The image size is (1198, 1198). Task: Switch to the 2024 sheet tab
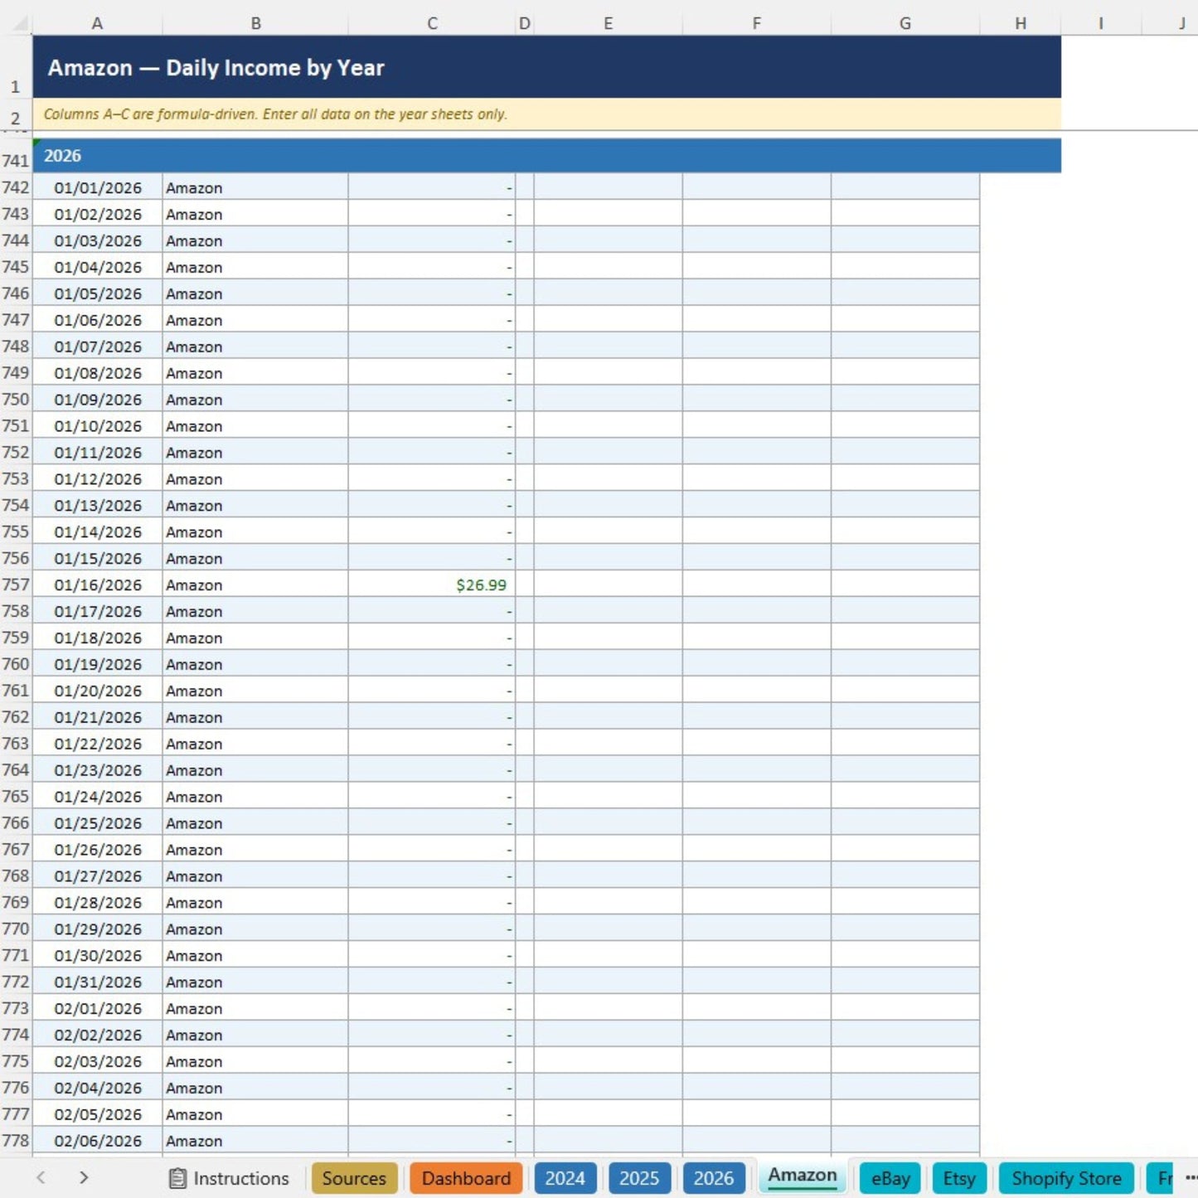click(565, 1178)
